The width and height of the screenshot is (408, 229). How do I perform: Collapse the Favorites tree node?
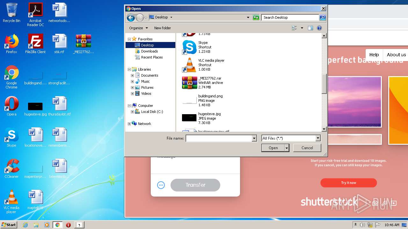pos(129,39)
